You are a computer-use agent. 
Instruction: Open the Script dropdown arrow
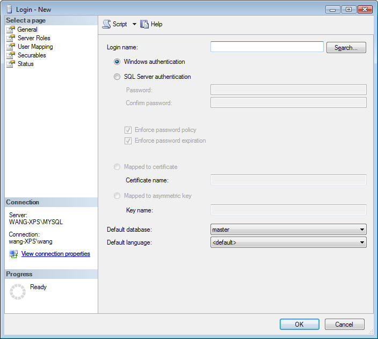[134, 24]
